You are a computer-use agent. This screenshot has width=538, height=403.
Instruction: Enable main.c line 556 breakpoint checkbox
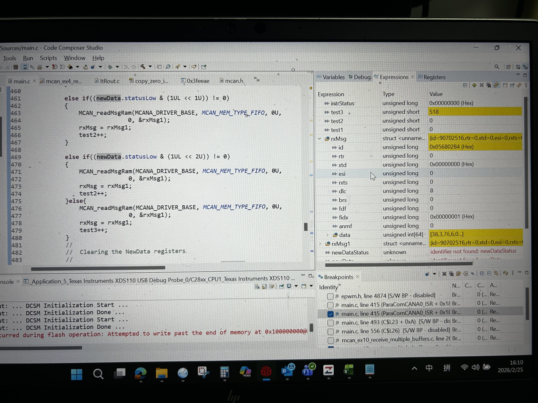(330, 332)
